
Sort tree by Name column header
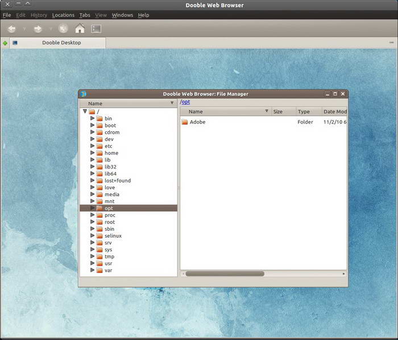128,103
